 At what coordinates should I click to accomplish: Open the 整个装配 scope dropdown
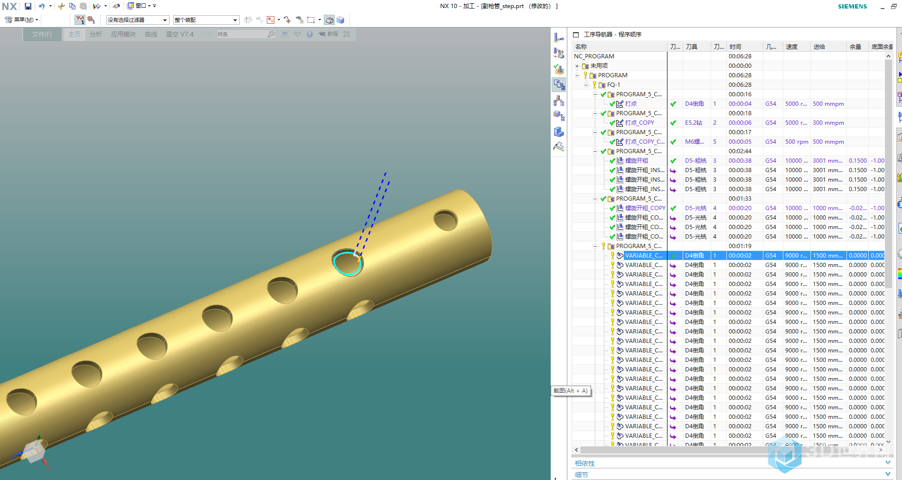click(206, 20)
